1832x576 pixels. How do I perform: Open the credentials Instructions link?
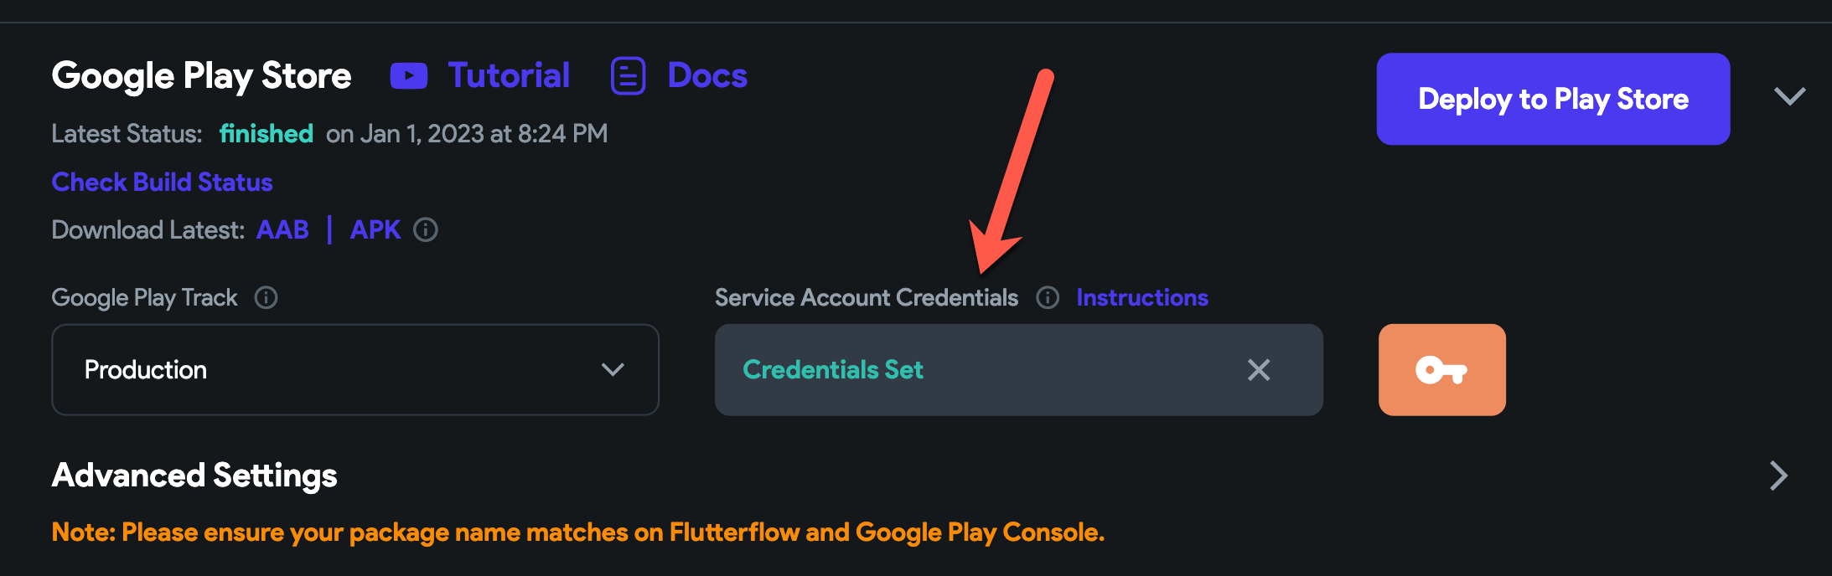[1142, 297]
